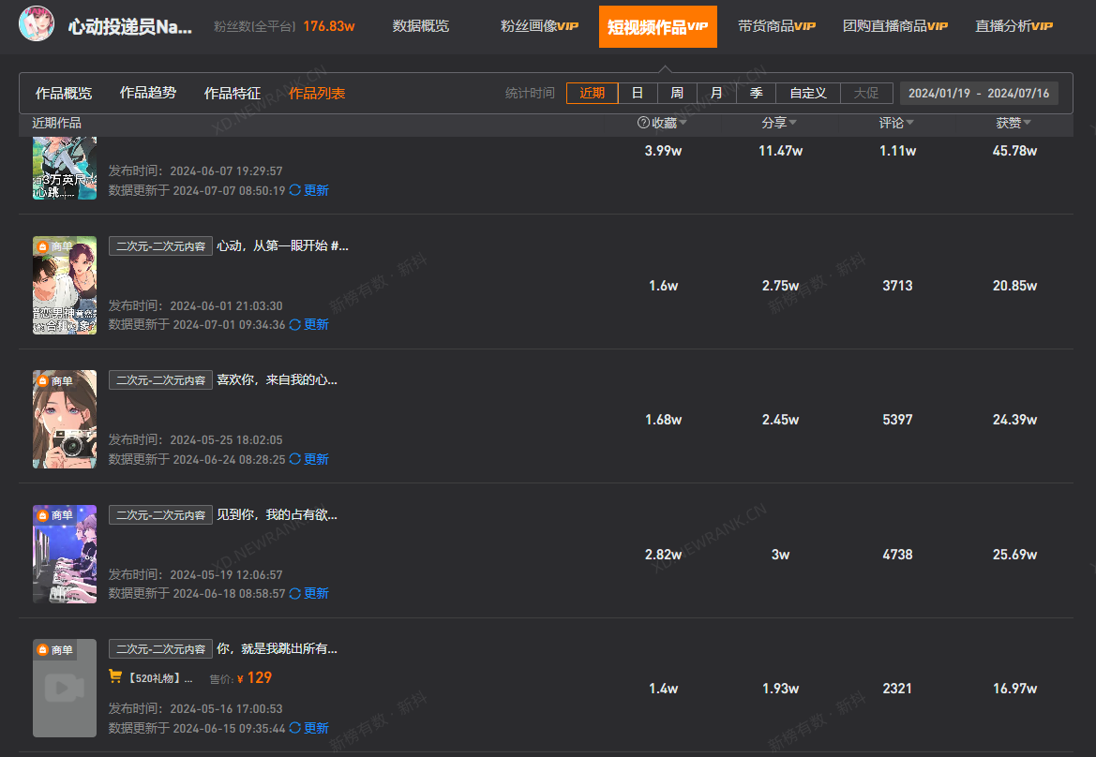The width and height of the screenshot is (1096, 757).
Task: Open the 短视频作品 tab
Action: coord(657,26)
